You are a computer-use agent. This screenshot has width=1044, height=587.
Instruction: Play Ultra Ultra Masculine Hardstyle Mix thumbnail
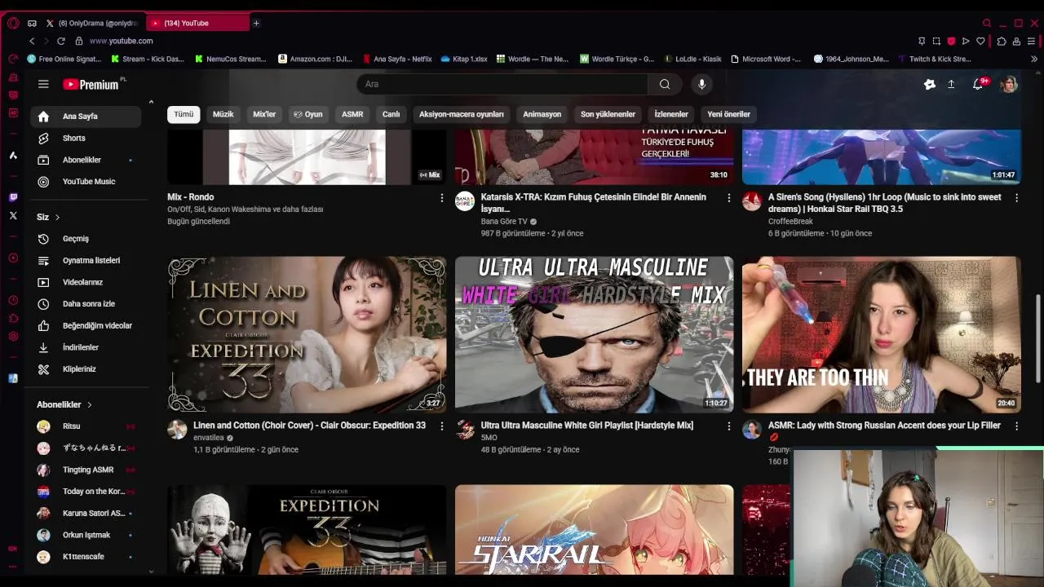[594, 335]
